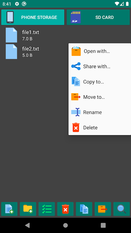
Task: Choose Share with... from the context menu
Action: pyautogui.click(x=100, y=66)
